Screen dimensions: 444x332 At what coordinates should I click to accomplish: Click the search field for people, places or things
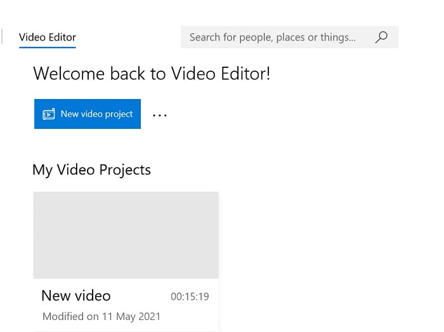[289, 37]
